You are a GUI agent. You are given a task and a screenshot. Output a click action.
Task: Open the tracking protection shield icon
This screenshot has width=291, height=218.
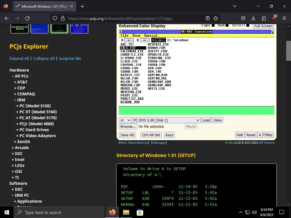[55, 18]
